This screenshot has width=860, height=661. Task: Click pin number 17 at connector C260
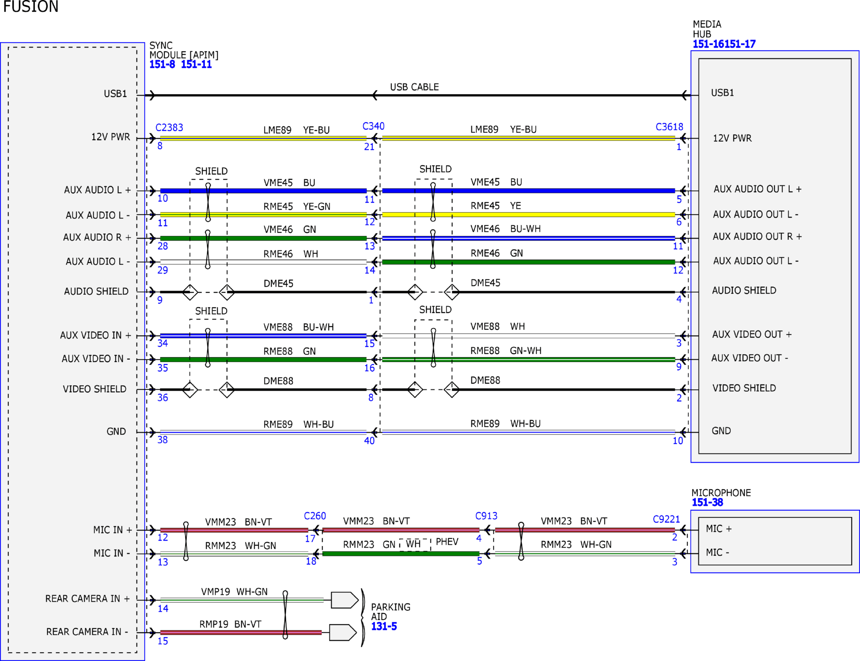[310, 539]
